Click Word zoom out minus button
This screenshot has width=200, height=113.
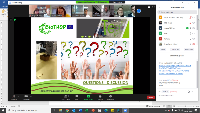[x=178, y=106]
